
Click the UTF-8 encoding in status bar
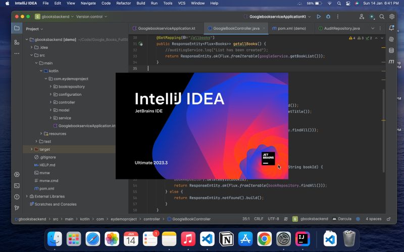(x=273, y=219)
